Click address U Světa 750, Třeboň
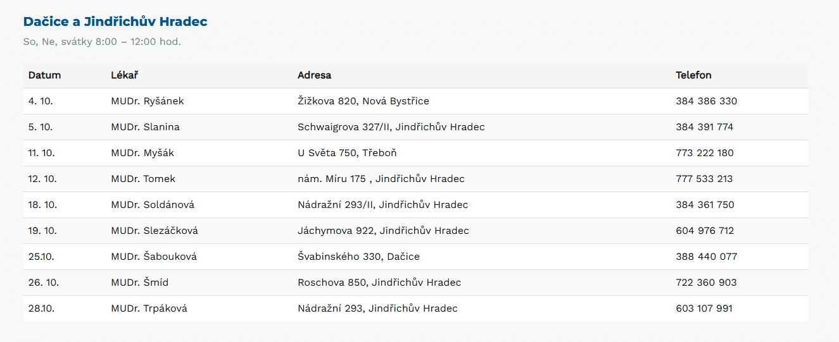This screenshot has width=839, height=342. tap(347, 153)
